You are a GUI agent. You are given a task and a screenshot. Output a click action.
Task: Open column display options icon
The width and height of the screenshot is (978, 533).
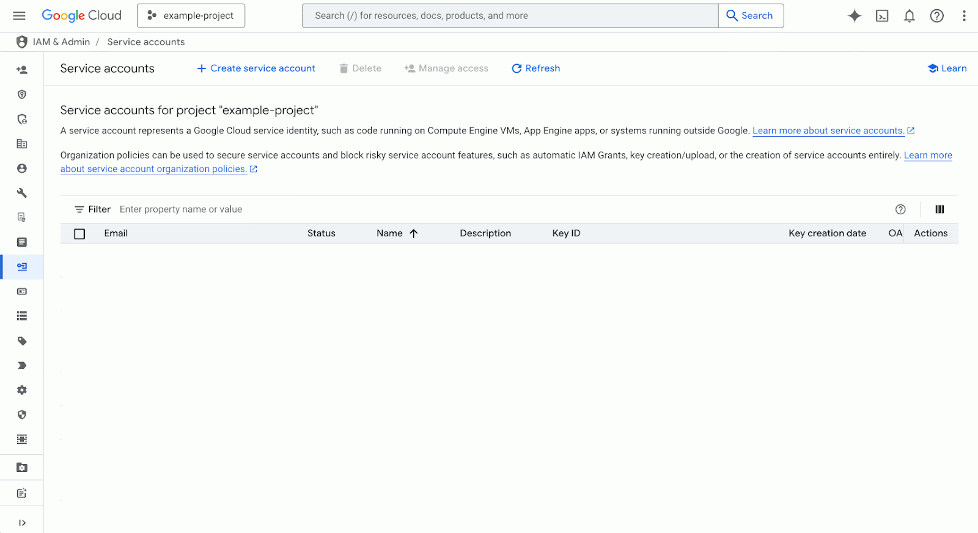coord(939,209)
